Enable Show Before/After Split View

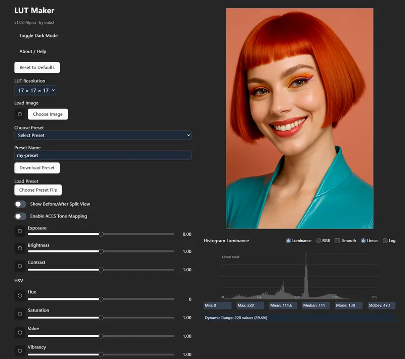[x=20, y=204]
